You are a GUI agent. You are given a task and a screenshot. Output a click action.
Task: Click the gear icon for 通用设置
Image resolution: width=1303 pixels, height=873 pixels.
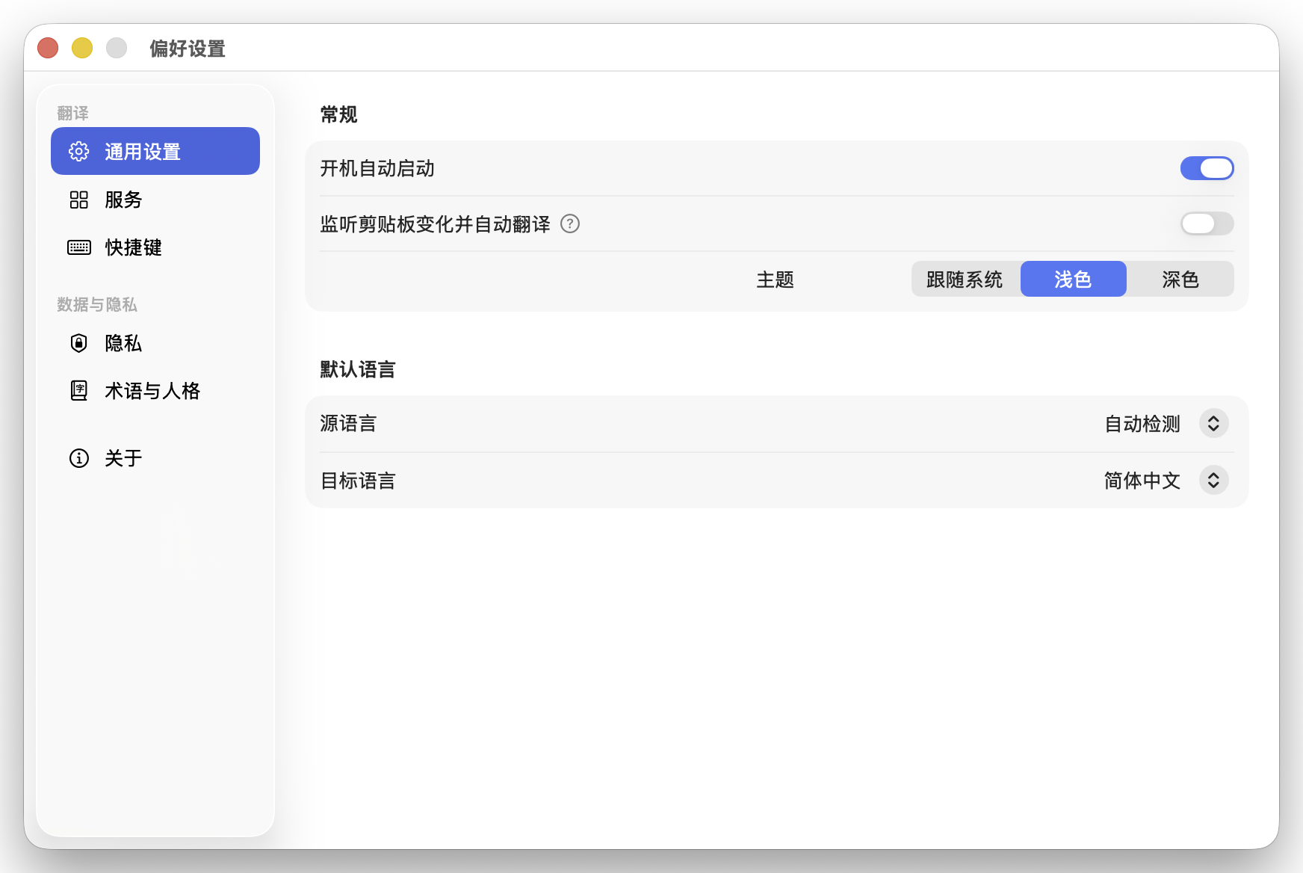point(78,152)
